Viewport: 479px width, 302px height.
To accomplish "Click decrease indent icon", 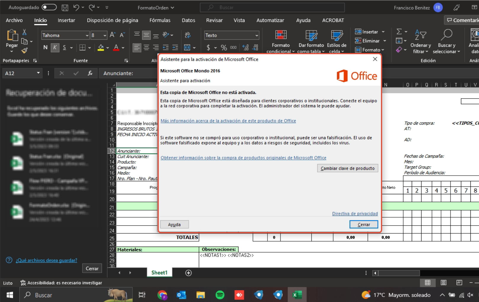I will click(166, 47).
